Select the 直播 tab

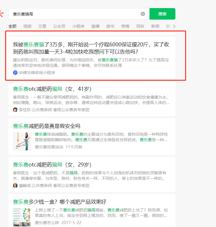95,26
